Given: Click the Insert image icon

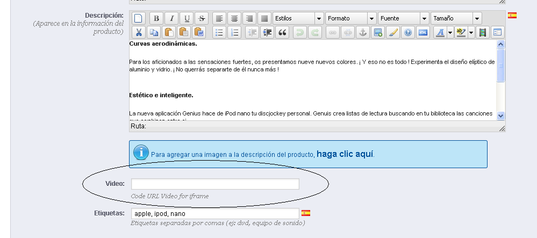Looking at the screenshot, I should point(378,33).
